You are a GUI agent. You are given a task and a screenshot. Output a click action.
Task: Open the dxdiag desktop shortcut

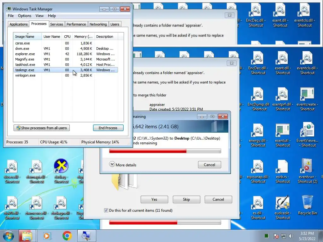point(61,171)
